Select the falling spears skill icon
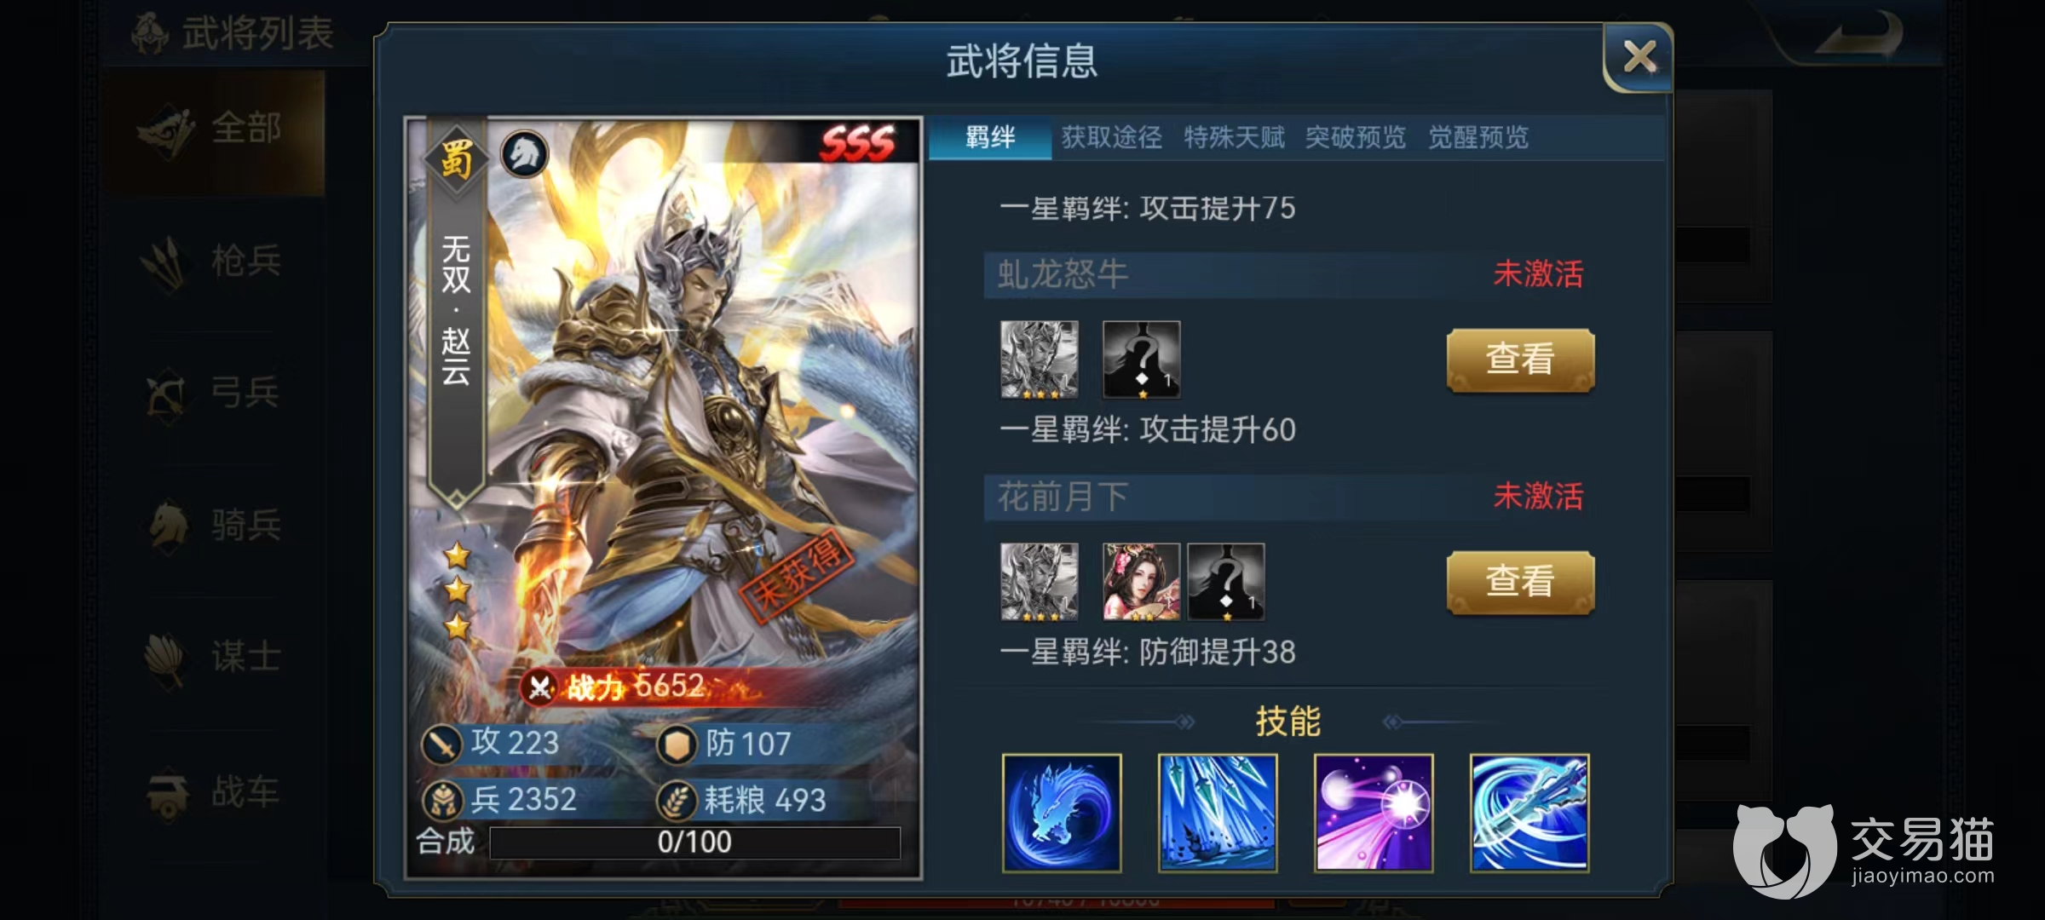2045x920 pixels. [1218, 813]
